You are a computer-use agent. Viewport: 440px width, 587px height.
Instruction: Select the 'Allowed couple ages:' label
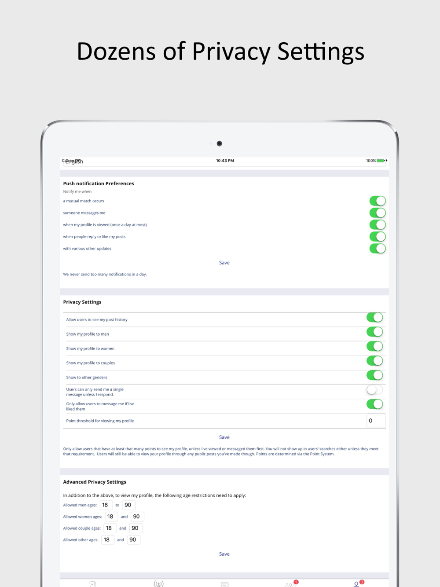82,528
